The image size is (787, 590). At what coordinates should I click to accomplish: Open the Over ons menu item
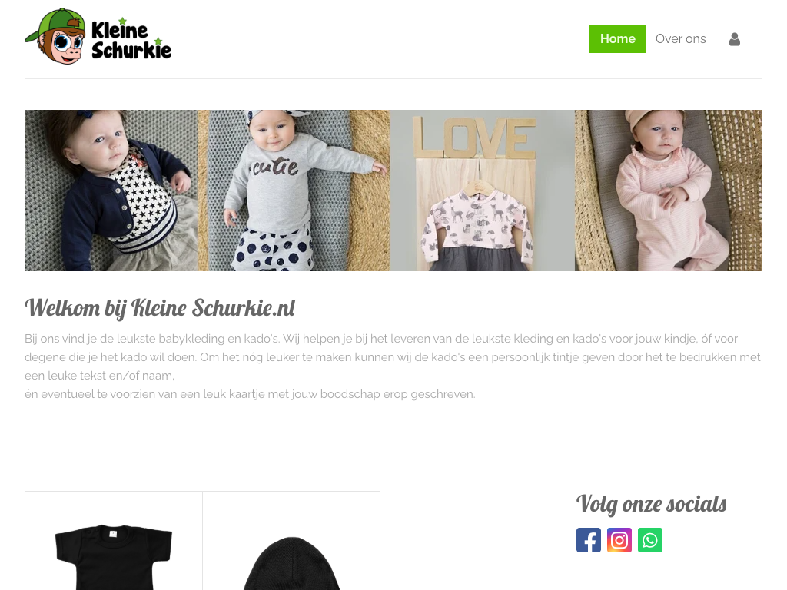(680, 39)
